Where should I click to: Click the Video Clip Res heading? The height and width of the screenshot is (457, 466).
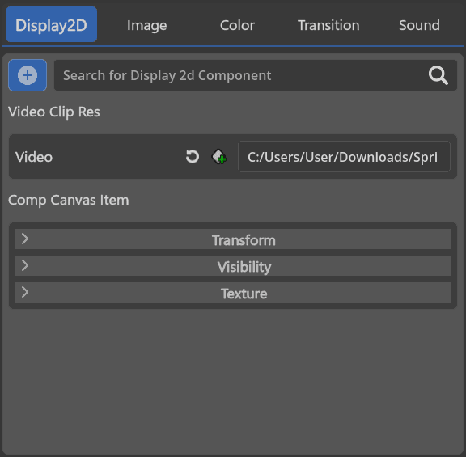tap(53, 112)
